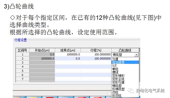
Task: Click the 结束点 cell in row 2
Action: pos(68,58)
